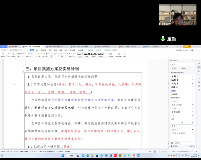Click the muted microphone icon beside 雁勤
The image size is (201, 160).
tap(163, 39)
